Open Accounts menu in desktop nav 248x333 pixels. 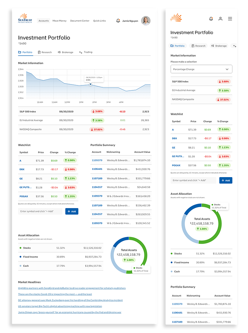pyautogui.click(x=44, y=21)
